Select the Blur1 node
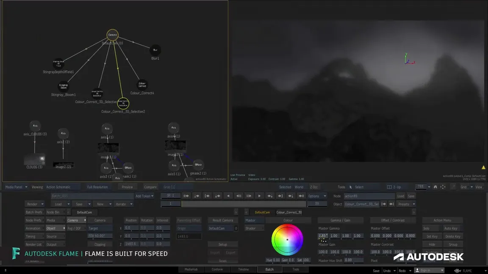488x274 pixels. 155,50
